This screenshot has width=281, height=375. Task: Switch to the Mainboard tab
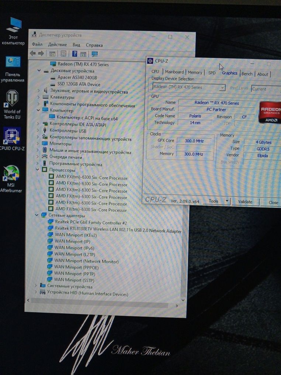click(174, 72)
